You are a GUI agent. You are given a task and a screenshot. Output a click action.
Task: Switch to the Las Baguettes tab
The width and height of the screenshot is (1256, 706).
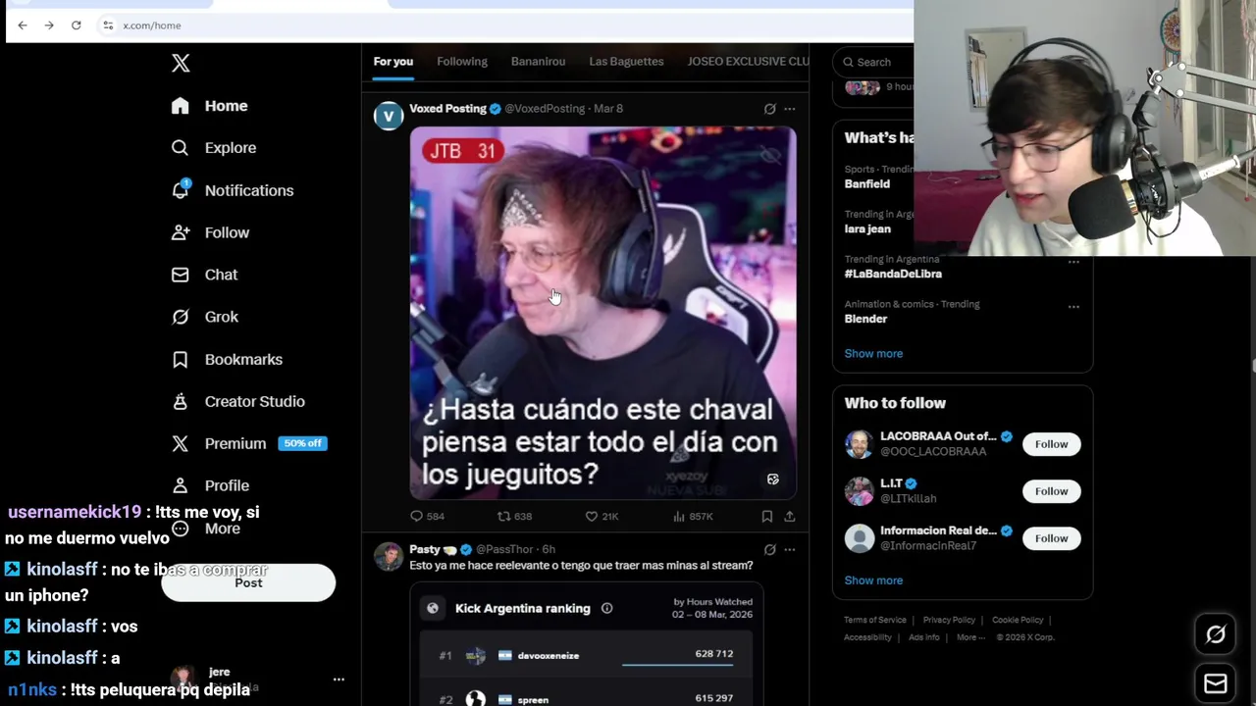(626, 62)
